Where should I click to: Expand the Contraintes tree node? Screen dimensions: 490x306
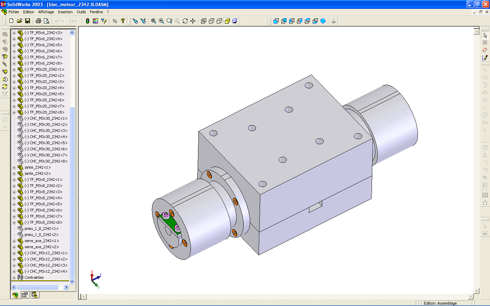[14, 278]
